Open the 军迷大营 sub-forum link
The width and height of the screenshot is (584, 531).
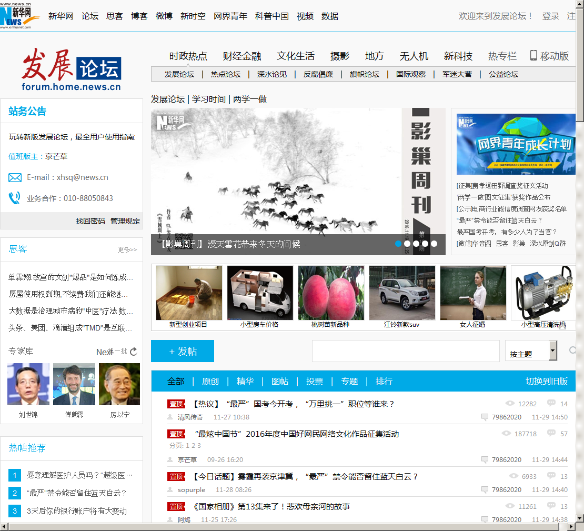pos(457,74)
